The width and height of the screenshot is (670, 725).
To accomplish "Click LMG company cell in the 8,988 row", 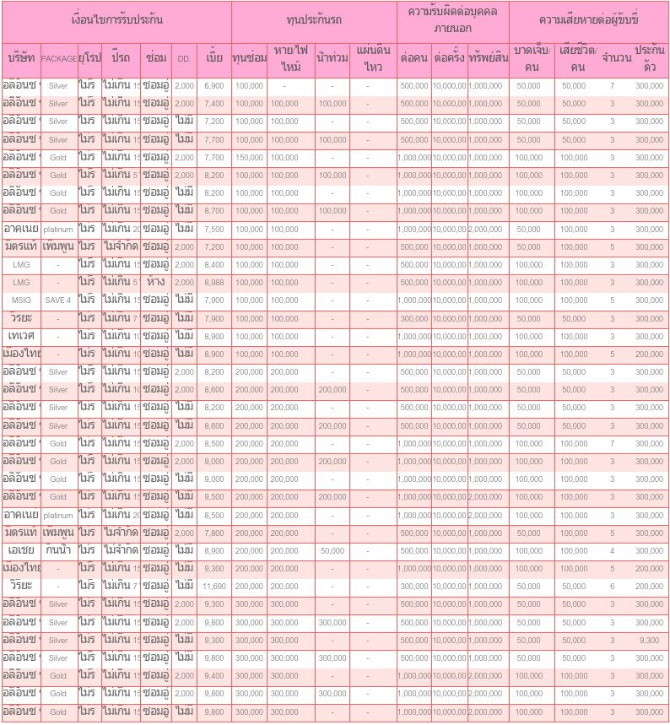I will point(21,283).
